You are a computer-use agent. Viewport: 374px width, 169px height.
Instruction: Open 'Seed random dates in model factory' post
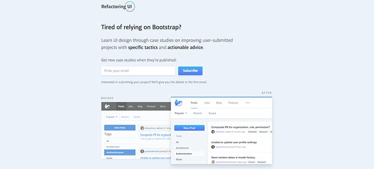(233, 158)
